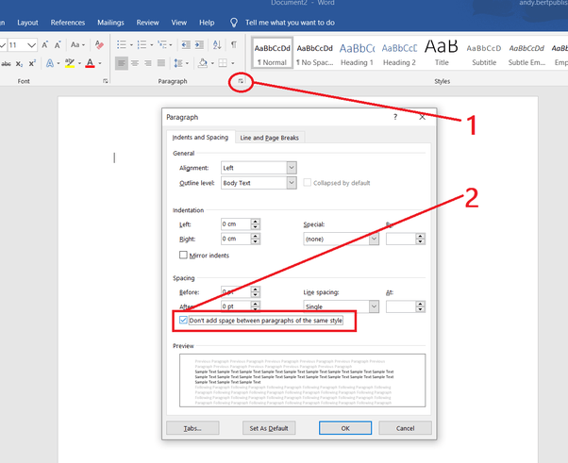Toggle Mirror indents checkbox

[x=183, y=256]
